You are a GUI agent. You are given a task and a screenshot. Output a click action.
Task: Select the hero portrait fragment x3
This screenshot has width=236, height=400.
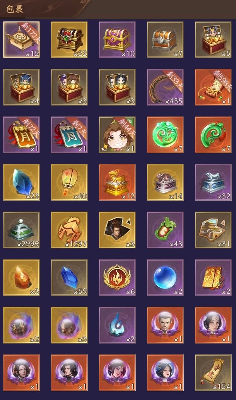tap(117, 230)
